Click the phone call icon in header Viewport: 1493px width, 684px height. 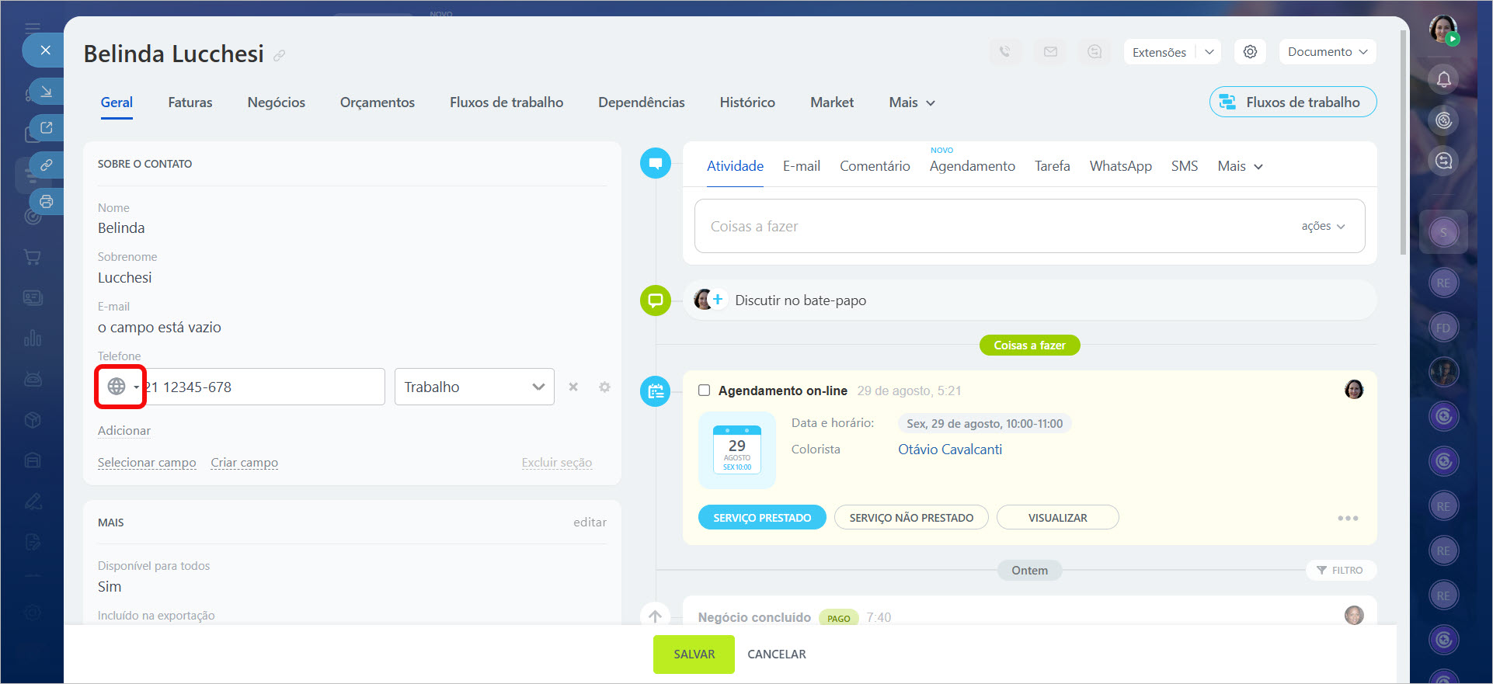coord(1005,52)
